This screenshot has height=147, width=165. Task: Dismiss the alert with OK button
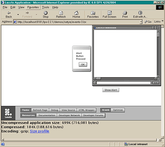(83, 65)
